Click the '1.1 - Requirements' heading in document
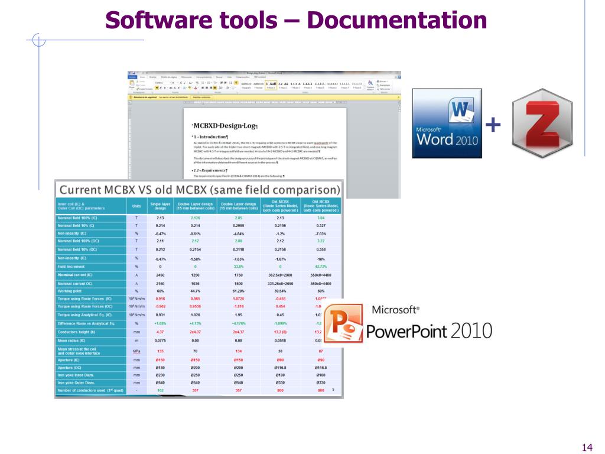The image size is (605, 454). coord(210,170)
